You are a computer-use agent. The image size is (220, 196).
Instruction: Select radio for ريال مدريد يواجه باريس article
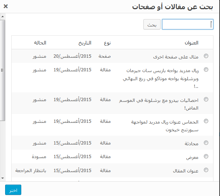click(x=206, y=70)
